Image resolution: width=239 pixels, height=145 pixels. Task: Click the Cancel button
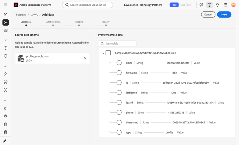pyautogui.click(x=208, y=14)
